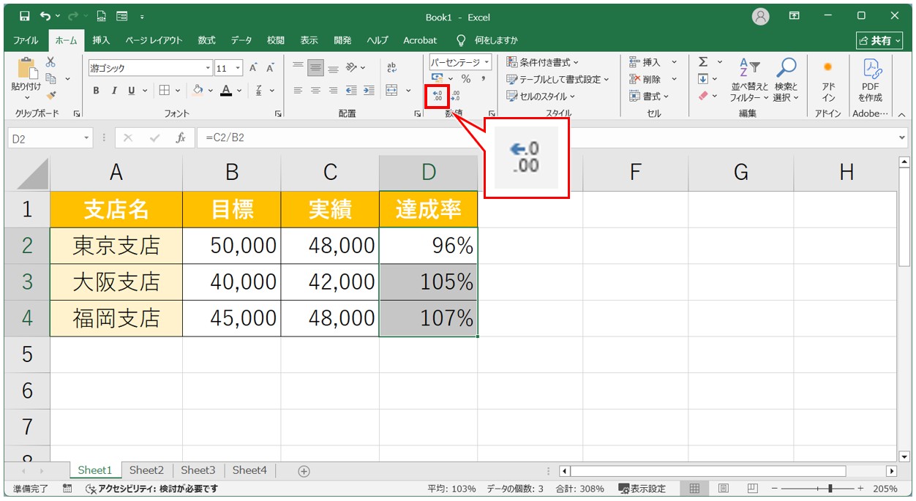Expand Format as Table (テーブルとして書式設定)
The width and height of the screenshot is (916, 501).
558,79
